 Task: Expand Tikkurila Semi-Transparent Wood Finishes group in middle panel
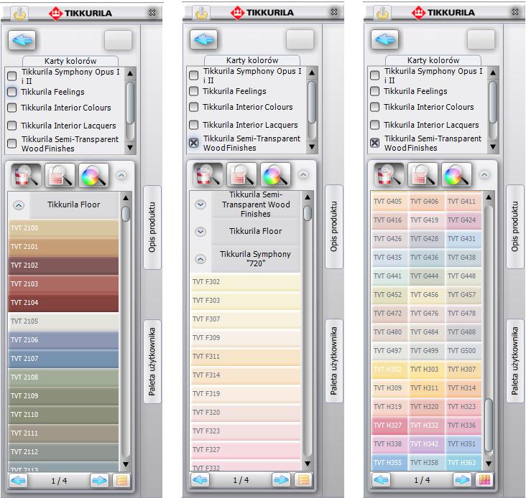[x=200, y=205]
